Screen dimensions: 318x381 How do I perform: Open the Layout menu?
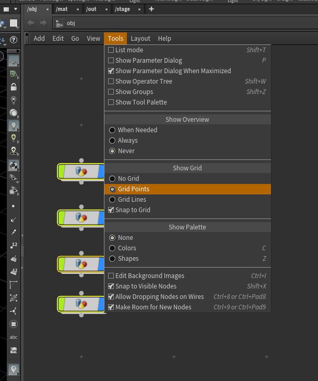[140, 38]
